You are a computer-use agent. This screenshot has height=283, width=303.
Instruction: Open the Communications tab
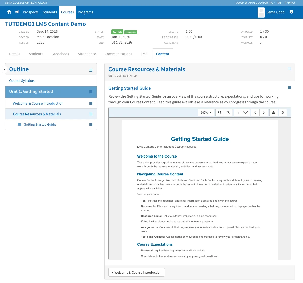[x=118, y=54]
